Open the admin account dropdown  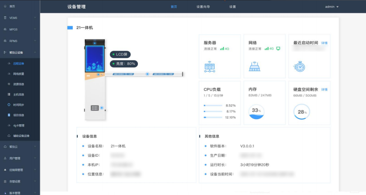click(x=332, y=7)
